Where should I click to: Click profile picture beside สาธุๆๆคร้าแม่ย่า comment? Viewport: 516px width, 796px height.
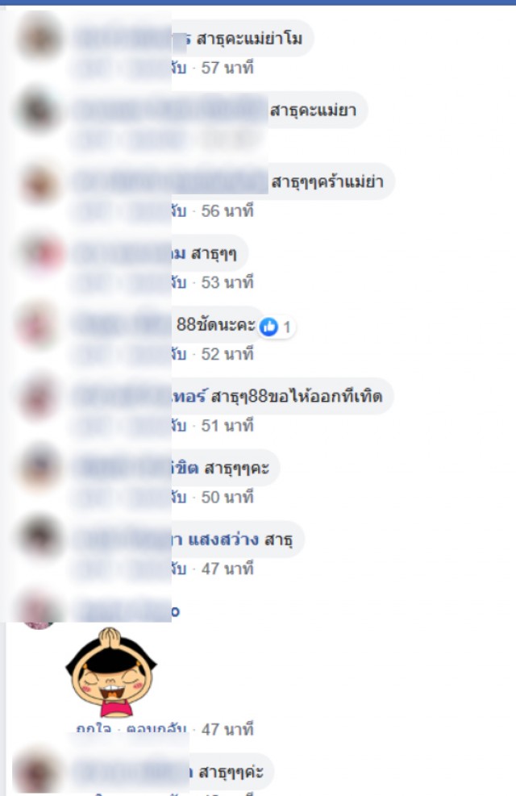39,181
